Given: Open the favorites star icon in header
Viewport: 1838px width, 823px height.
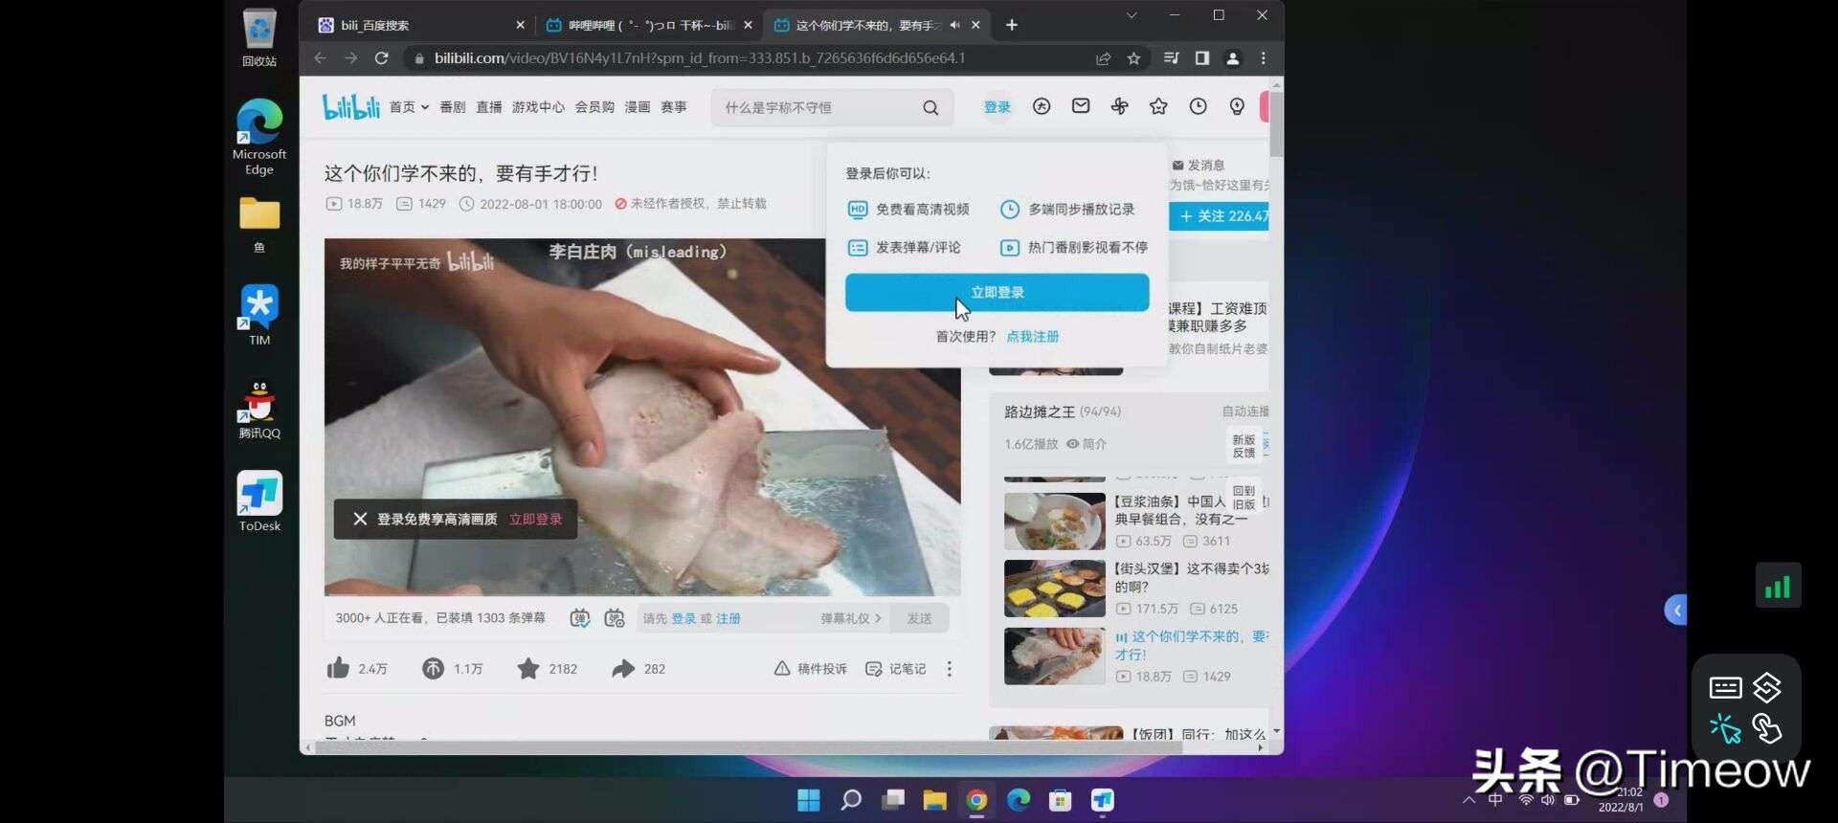Looking at the screenshot, I should [1158, 106].
